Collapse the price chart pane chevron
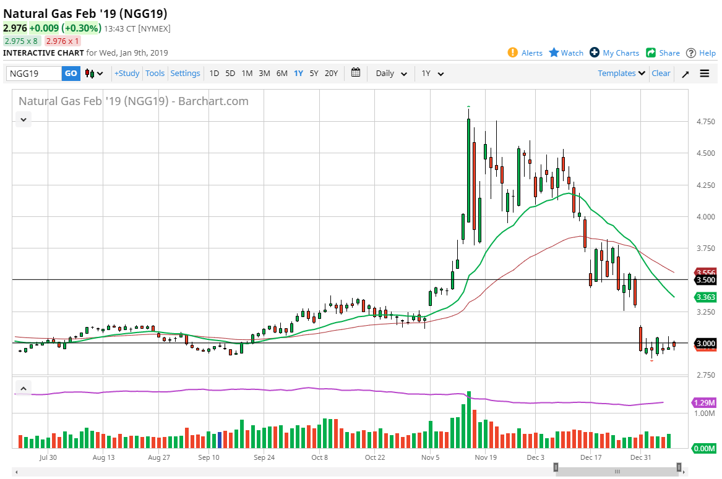722x479 pixels. [x=24, y=119]
